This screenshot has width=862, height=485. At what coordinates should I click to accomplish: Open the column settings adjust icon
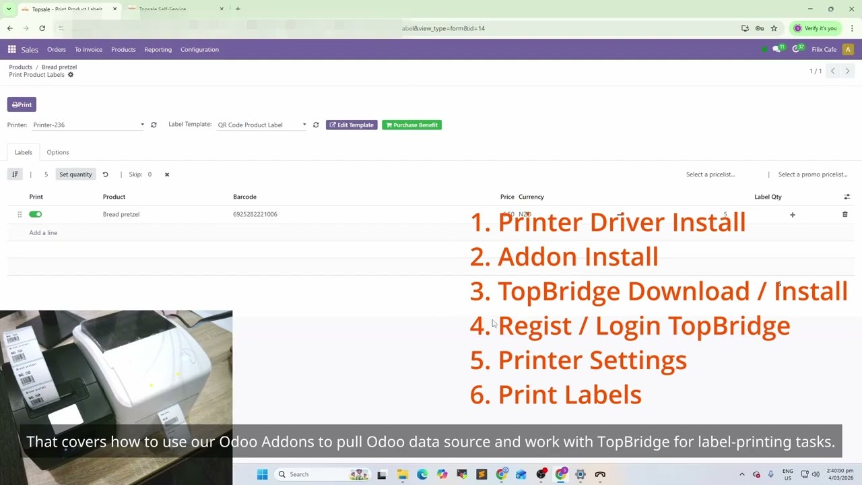point(847,197)
